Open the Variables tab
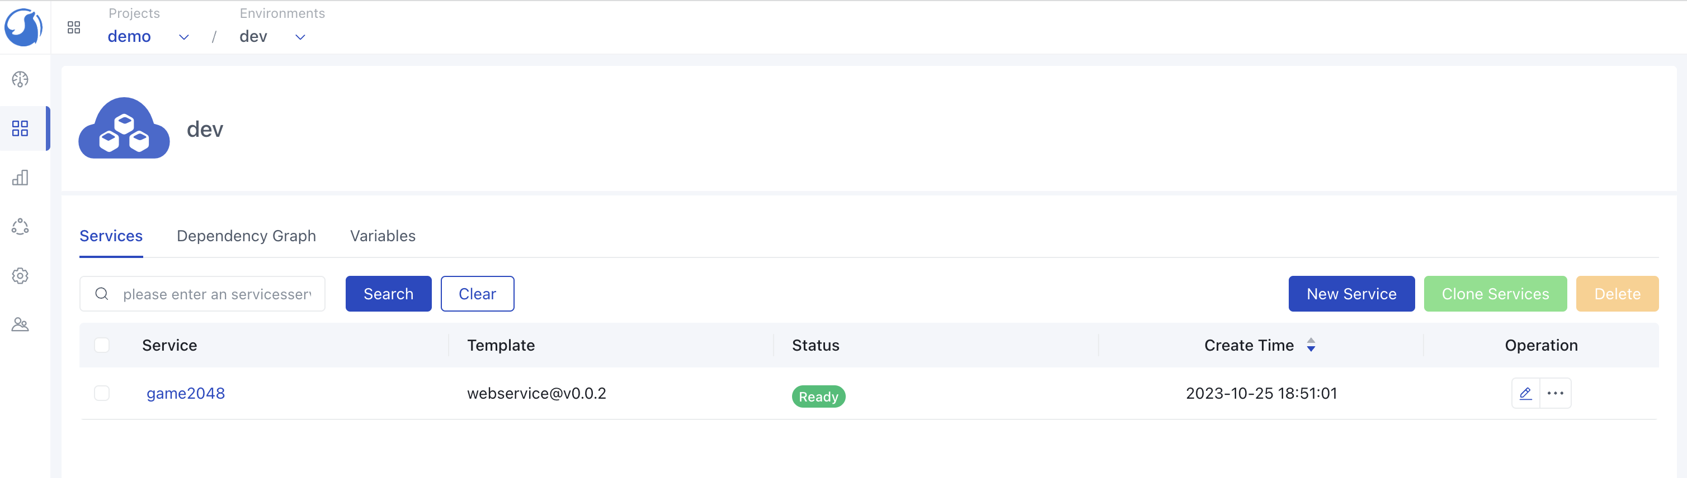Viewport: 1687px width, 478px height. [x=382, y=236]
